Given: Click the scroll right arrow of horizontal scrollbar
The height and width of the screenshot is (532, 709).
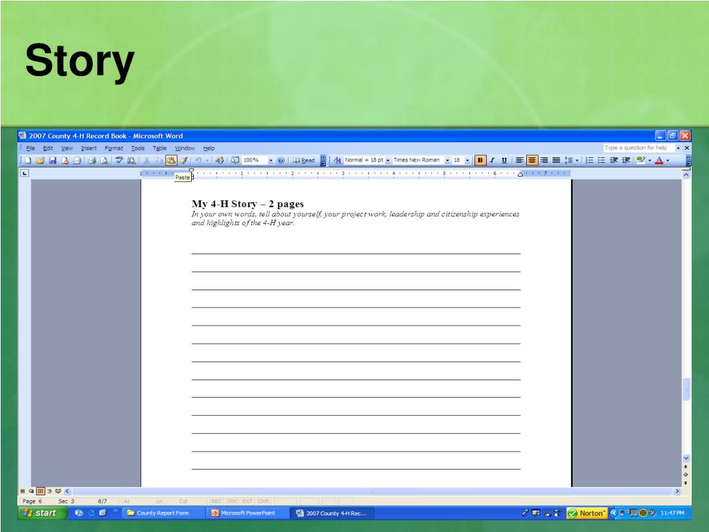Looking at the screenshot, I should [677, 491].
